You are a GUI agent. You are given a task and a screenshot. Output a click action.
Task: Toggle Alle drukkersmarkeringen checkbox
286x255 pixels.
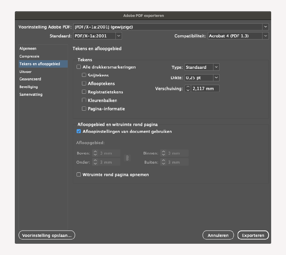click(x=79, y=67)
